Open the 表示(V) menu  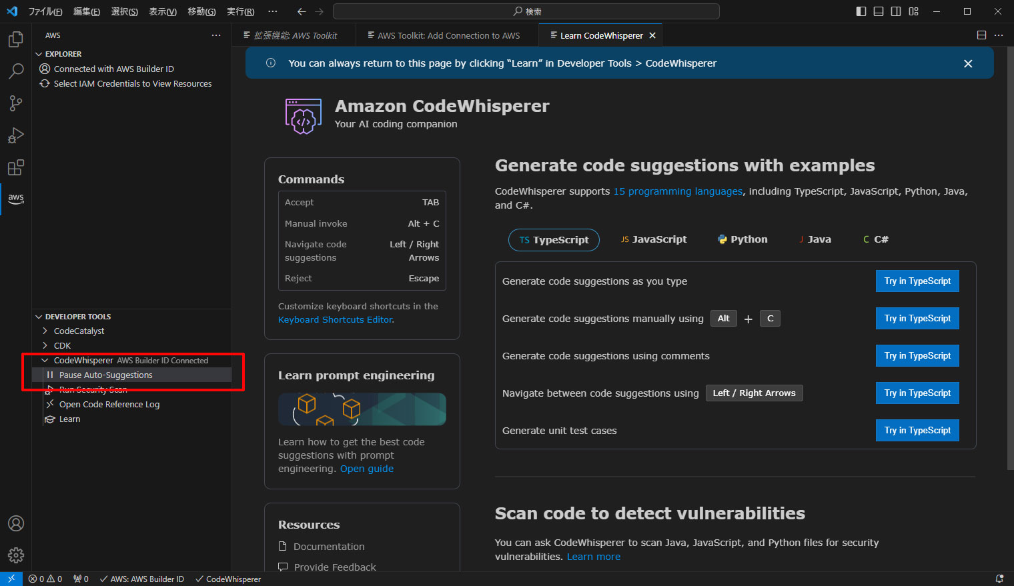[162, 11]
